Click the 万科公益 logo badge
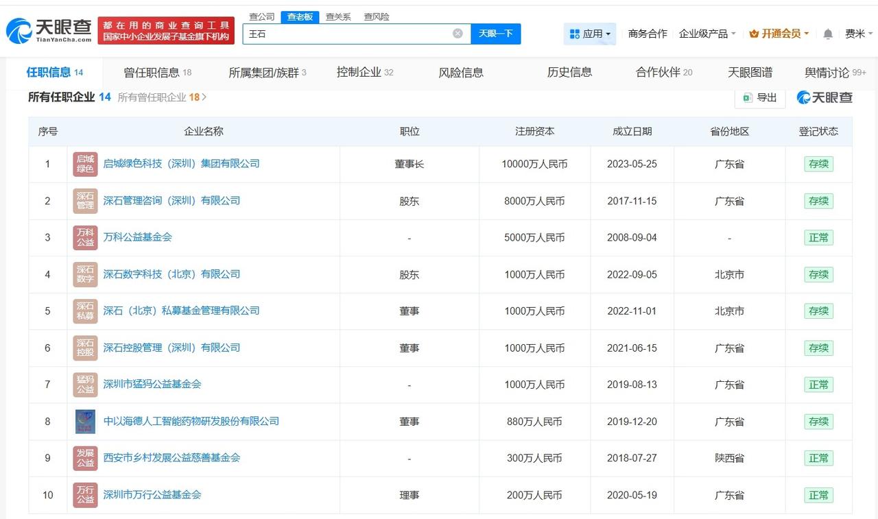 84,237
